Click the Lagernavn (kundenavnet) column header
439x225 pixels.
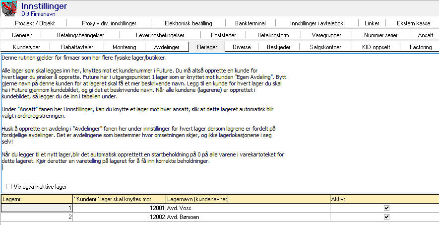[248, 199]
